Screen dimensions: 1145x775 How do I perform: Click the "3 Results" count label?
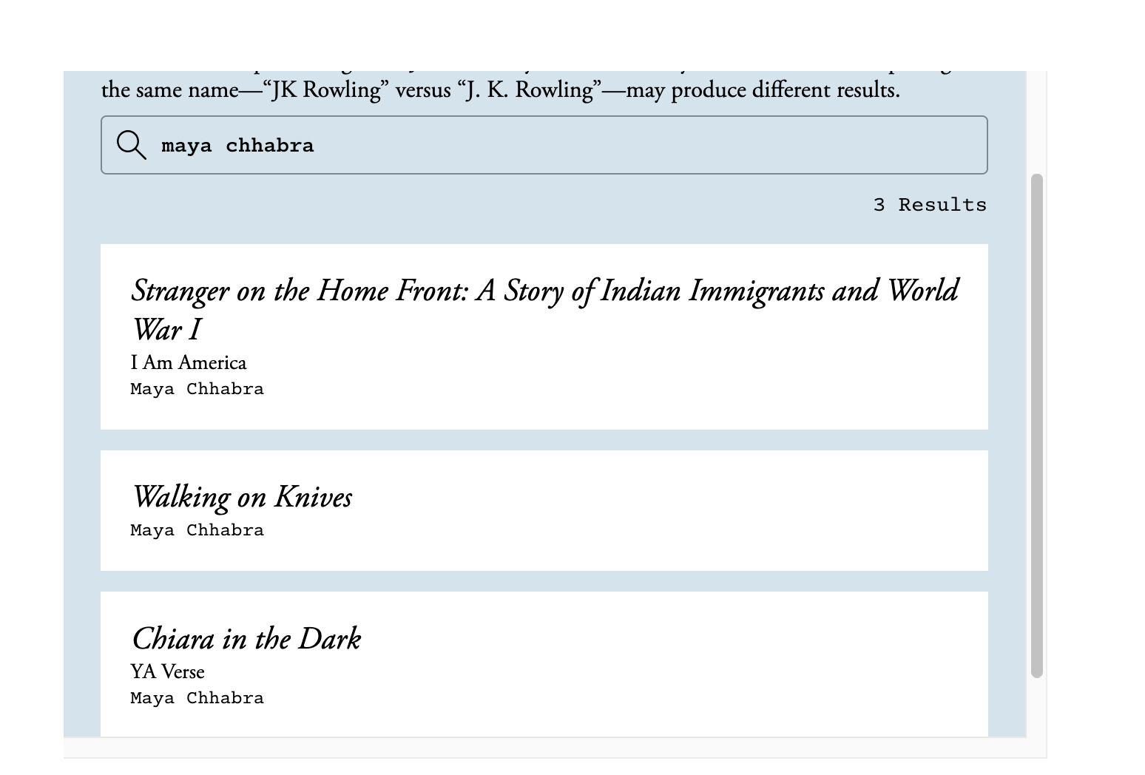click(x=930, y=205)
